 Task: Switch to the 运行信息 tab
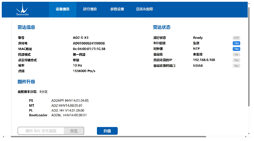click(90, 9)
